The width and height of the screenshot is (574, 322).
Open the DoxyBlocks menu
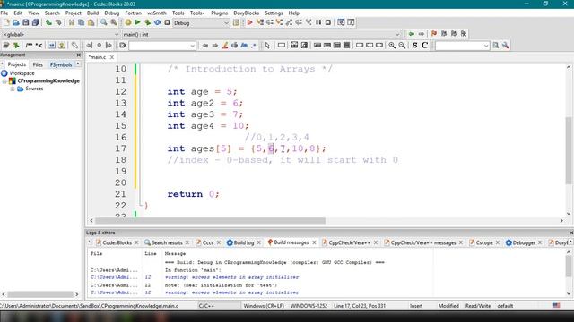pos(246,13)
